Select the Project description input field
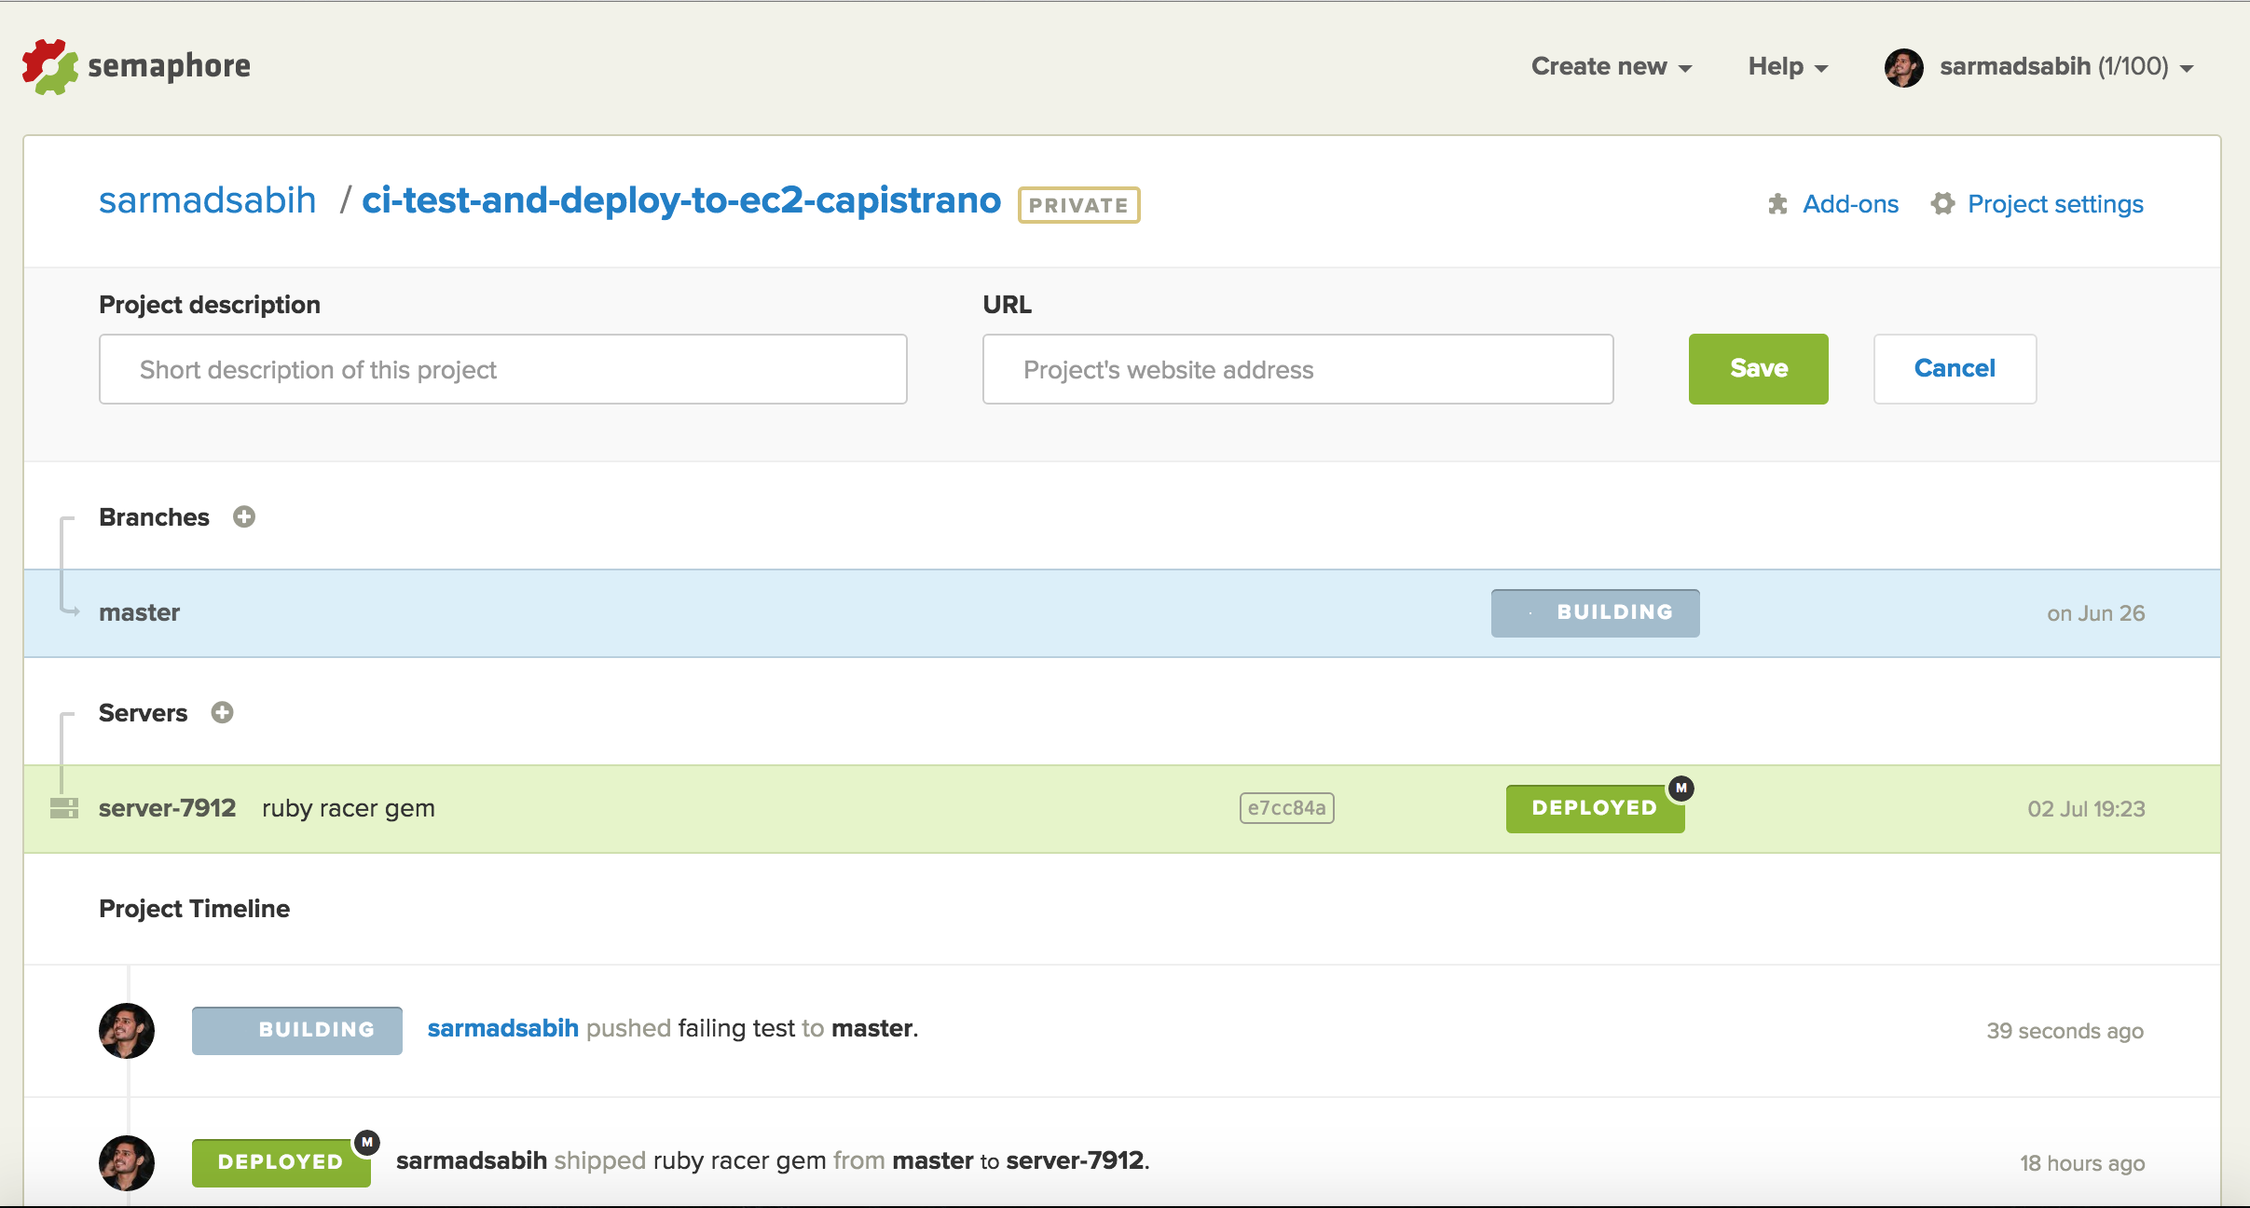This screenshot has height=1208, width=2250. click(503, 369)
